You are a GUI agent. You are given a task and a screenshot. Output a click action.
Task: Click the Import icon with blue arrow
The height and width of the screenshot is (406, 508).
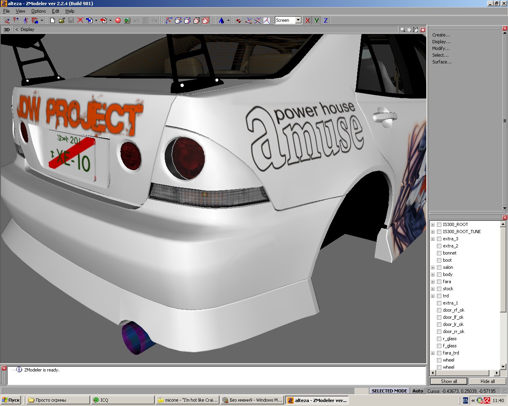click(x=89, y=20)
